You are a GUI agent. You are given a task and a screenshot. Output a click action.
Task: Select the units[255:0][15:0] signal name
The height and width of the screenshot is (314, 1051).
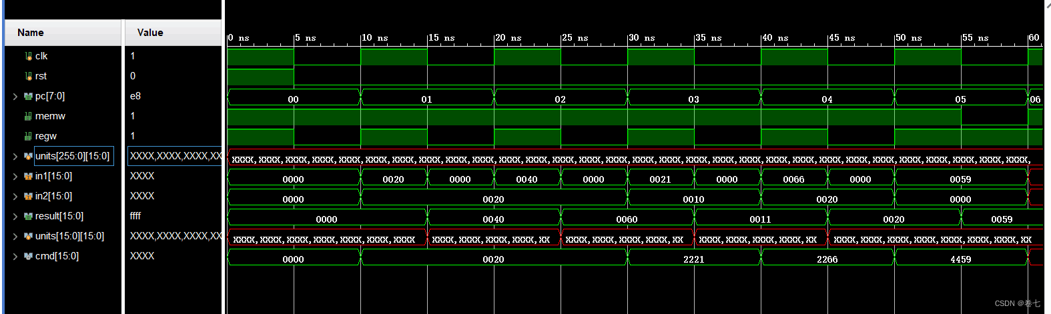73,156
